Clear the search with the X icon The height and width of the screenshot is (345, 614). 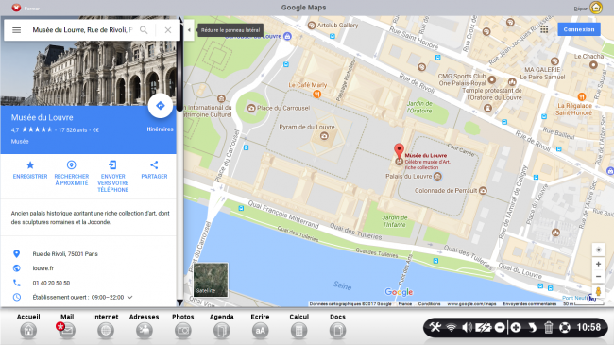168,30
